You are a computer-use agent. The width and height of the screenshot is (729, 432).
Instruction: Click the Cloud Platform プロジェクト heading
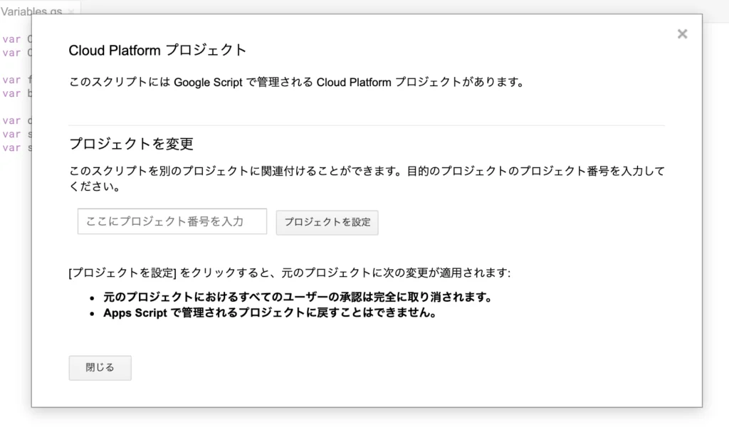(157, 51)
